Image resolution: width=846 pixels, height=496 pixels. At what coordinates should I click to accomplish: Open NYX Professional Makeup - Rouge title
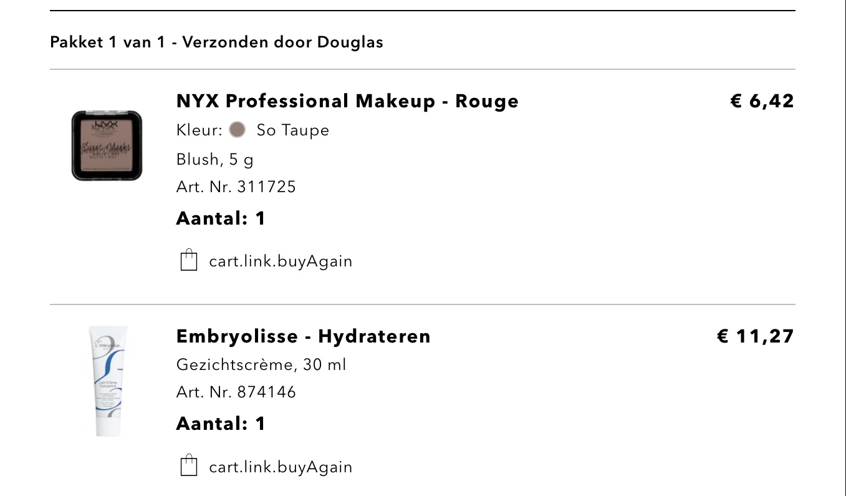pyautogui.click(x=347, y=101)
